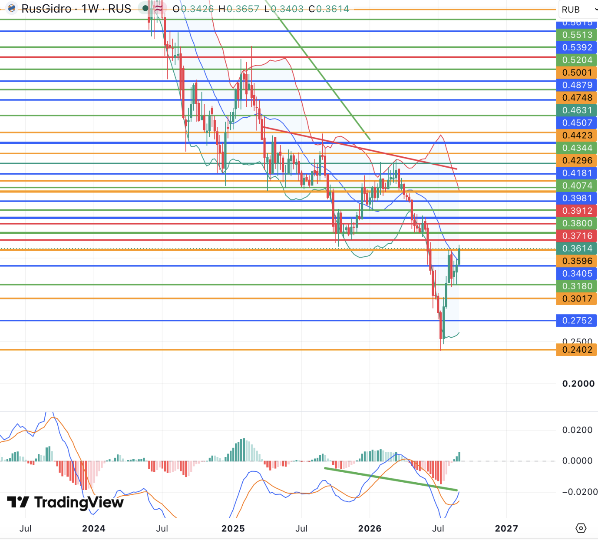Click the 0.4181 blue price label
This screenshot has height=540, width=598.
click(x=577, y=173)
